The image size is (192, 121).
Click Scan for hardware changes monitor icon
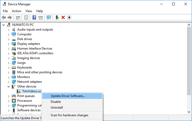49,17
